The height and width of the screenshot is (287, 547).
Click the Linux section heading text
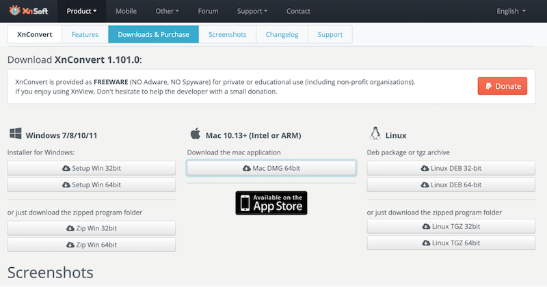pos(396,135)
